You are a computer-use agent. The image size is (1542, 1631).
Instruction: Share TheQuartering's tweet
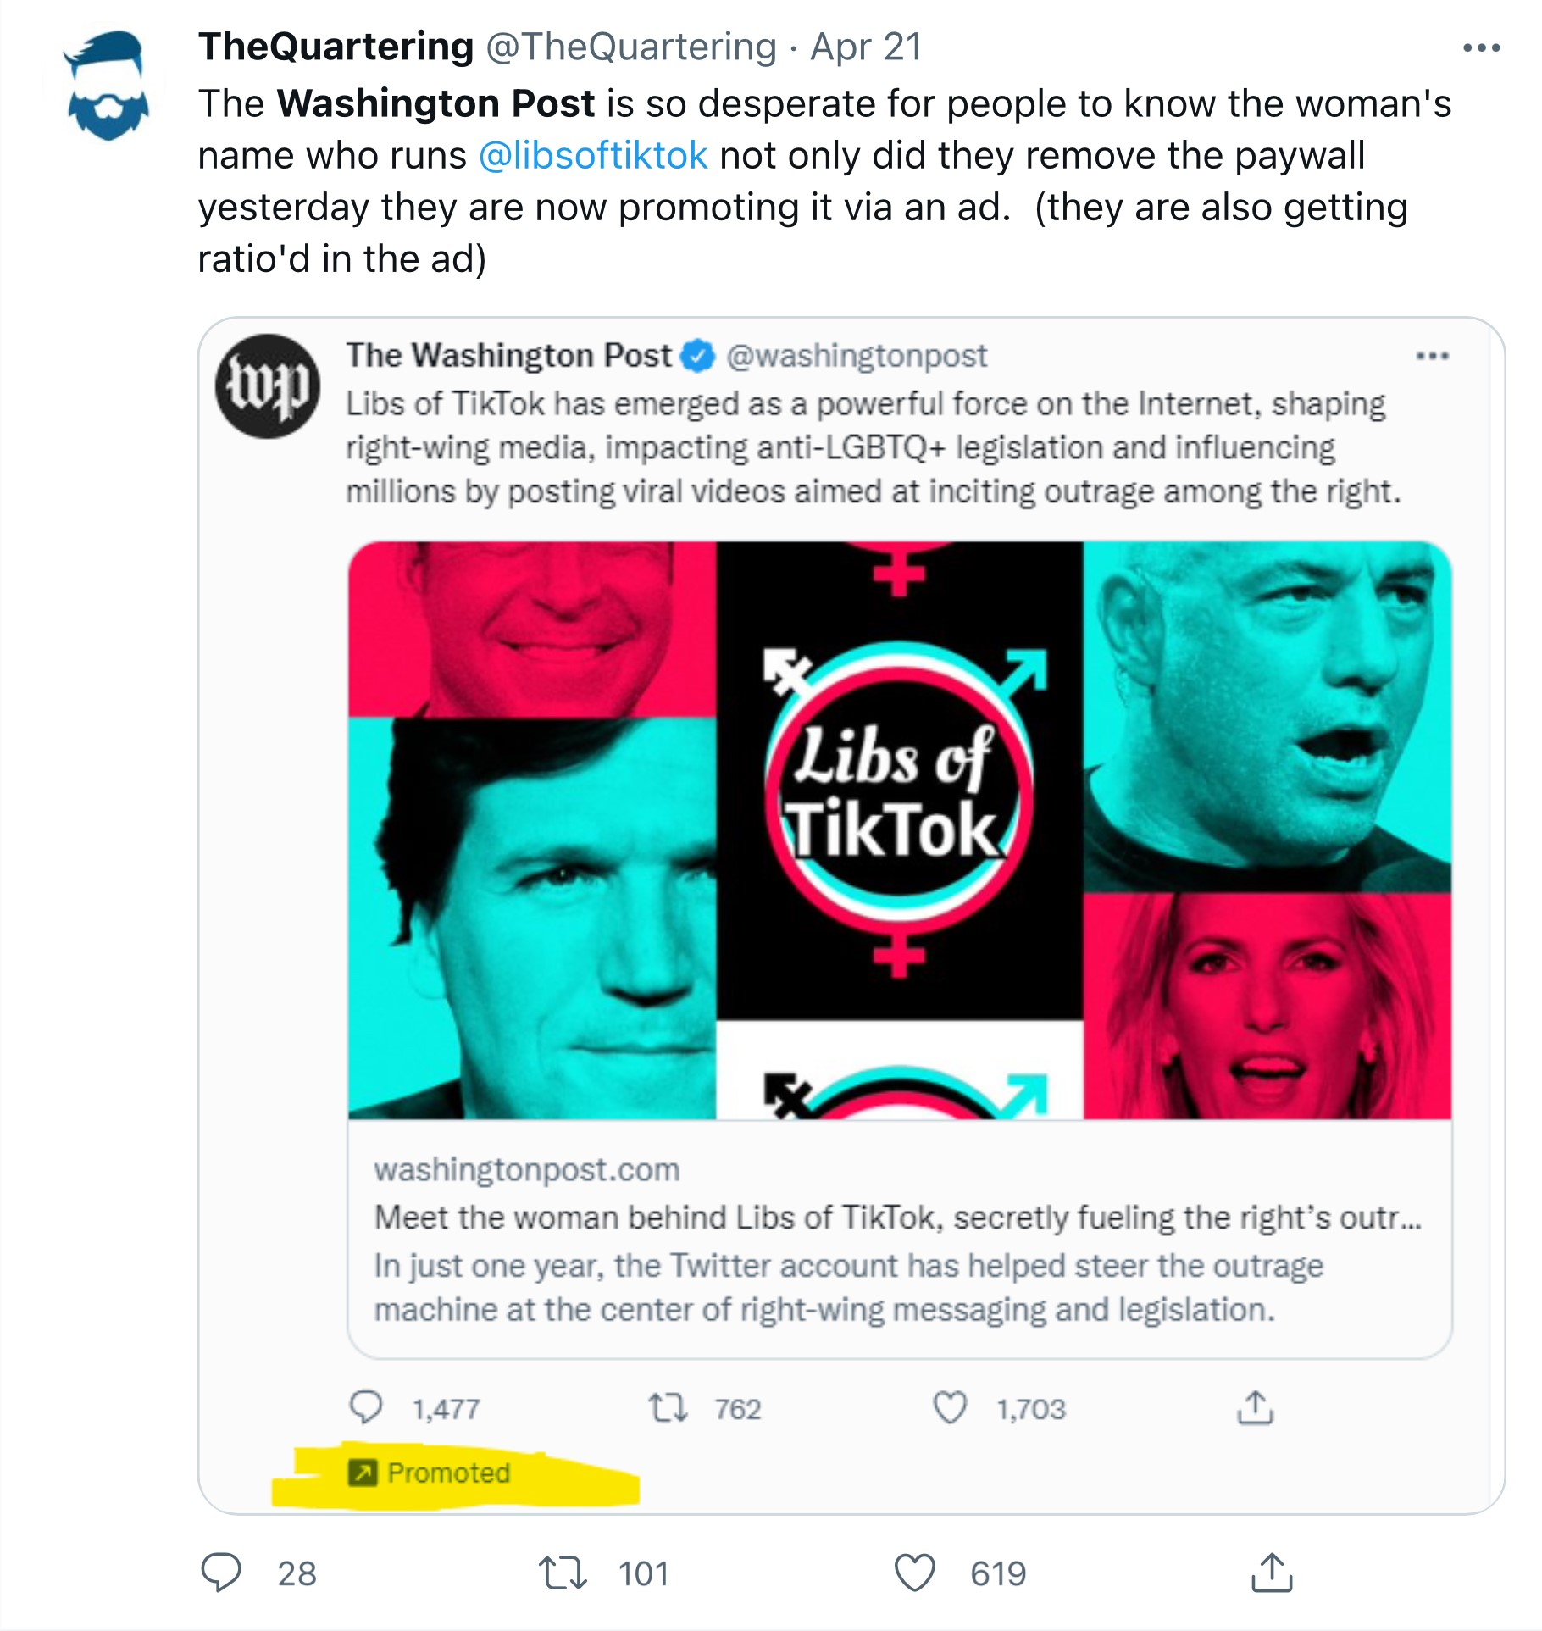[x=1272, y=1573]
